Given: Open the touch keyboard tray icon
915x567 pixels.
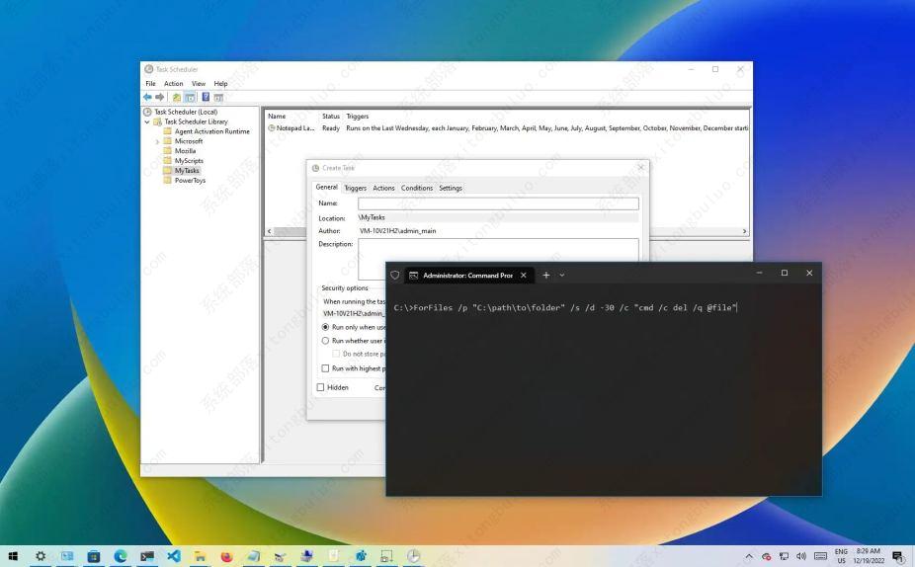Looking at the screenshot, I should pos(820,556).
